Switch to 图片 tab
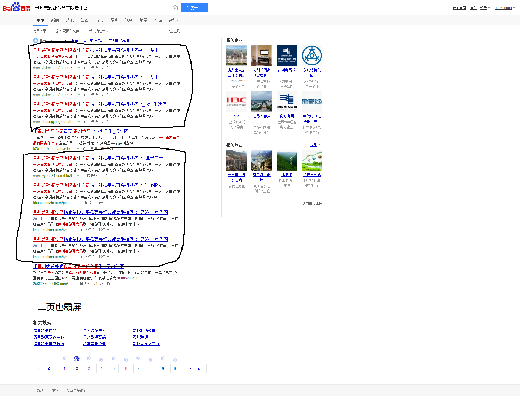Screen dimensions: 520x396 tap(114, 20)
